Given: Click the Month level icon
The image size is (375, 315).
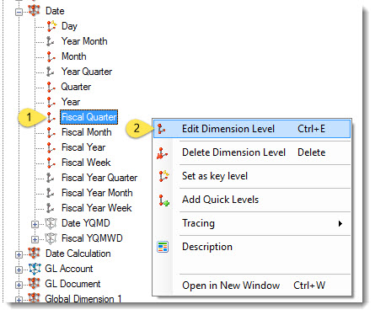Looking at the screenshot, I should click(51, 56).
